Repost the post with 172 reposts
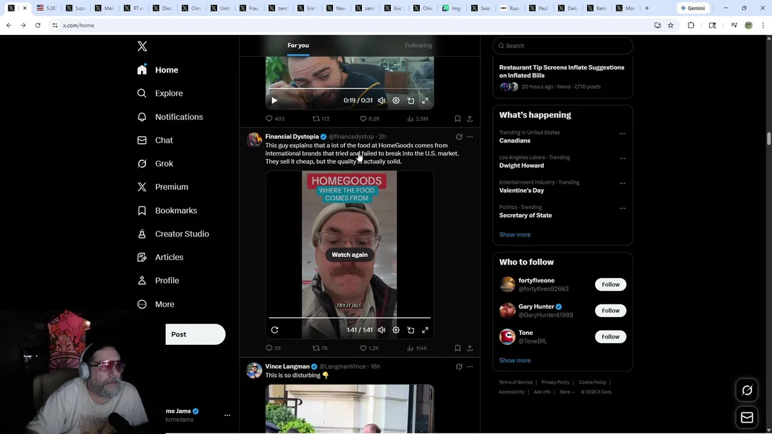772x434 pixels. click(321, 119)
